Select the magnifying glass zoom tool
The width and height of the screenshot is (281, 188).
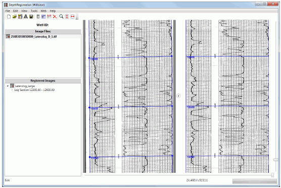[x=61, y=17]
